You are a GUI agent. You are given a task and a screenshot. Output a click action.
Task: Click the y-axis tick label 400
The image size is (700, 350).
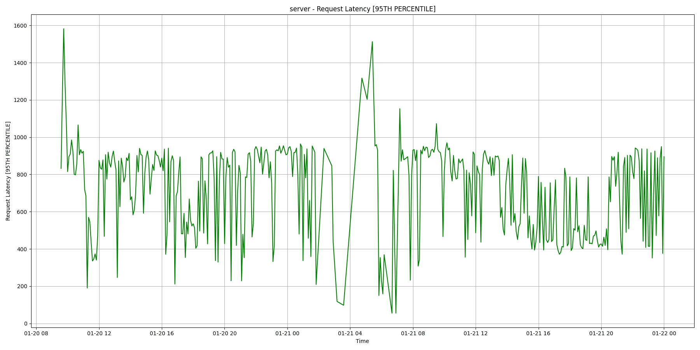click(x=22, y=249)
